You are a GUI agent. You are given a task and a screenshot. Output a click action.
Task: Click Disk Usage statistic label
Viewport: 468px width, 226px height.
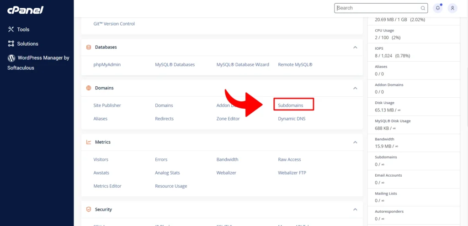385,103
